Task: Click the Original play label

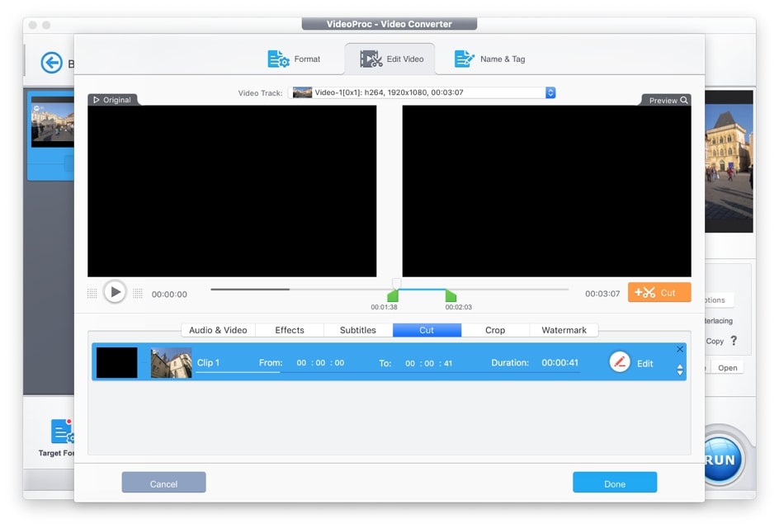Action: click(x=112, y=100)
